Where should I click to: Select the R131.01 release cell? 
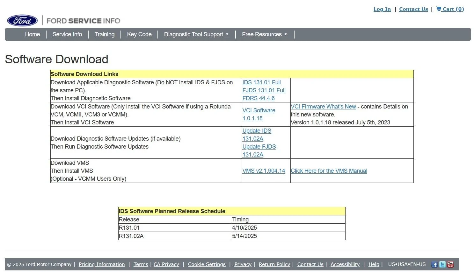click(175, 228)
